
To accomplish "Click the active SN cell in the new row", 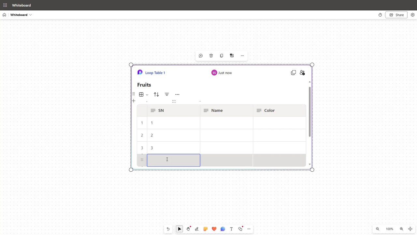I will pos(174,160).
